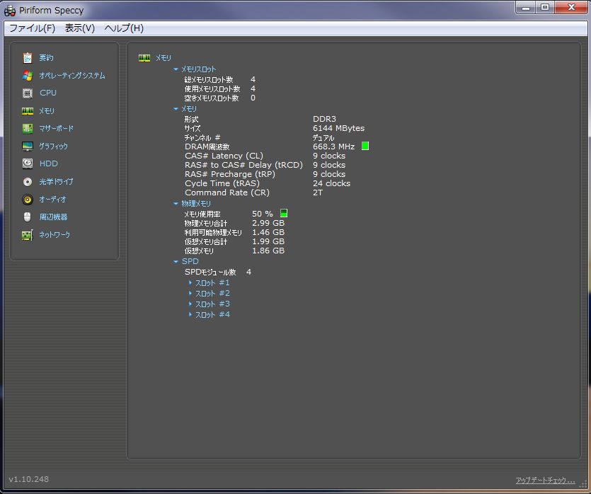
Task: Select the CPU chip icon
Action: click(28, 93)
